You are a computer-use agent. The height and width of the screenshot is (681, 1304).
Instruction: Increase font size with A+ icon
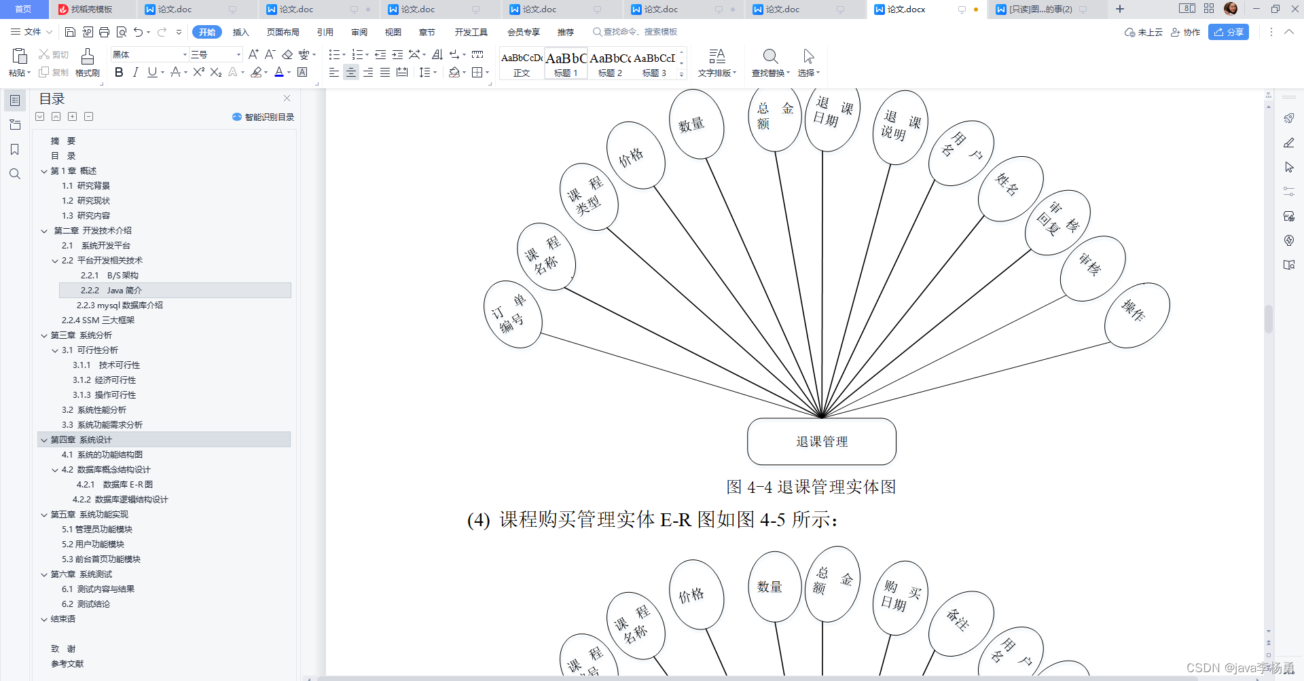tap(253, 54)
